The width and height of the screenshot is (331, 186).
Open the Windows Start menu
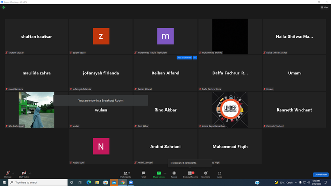[x=4, y=182]
